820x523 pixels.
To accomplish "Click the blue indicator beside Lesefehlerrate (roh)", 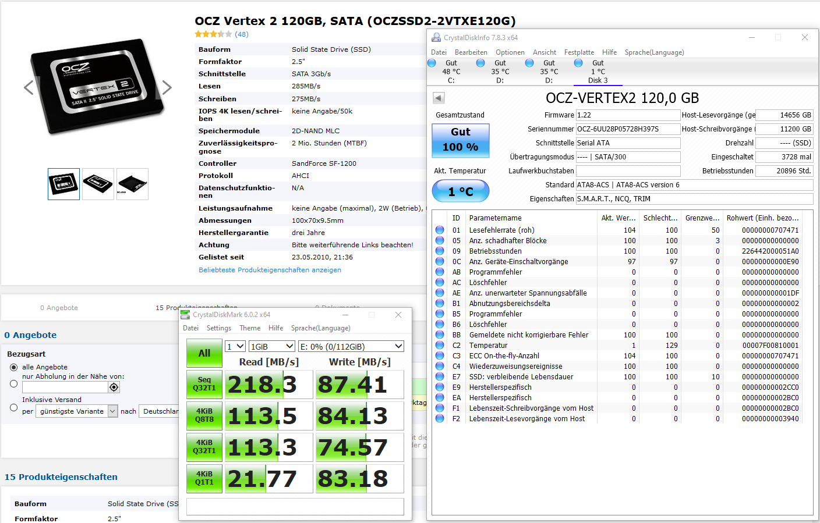I will [440, 230].
